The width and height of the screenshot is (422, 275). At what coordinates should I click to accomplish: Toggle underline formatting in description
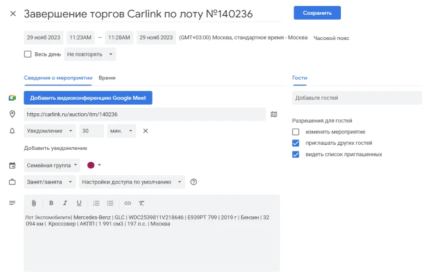79,203
